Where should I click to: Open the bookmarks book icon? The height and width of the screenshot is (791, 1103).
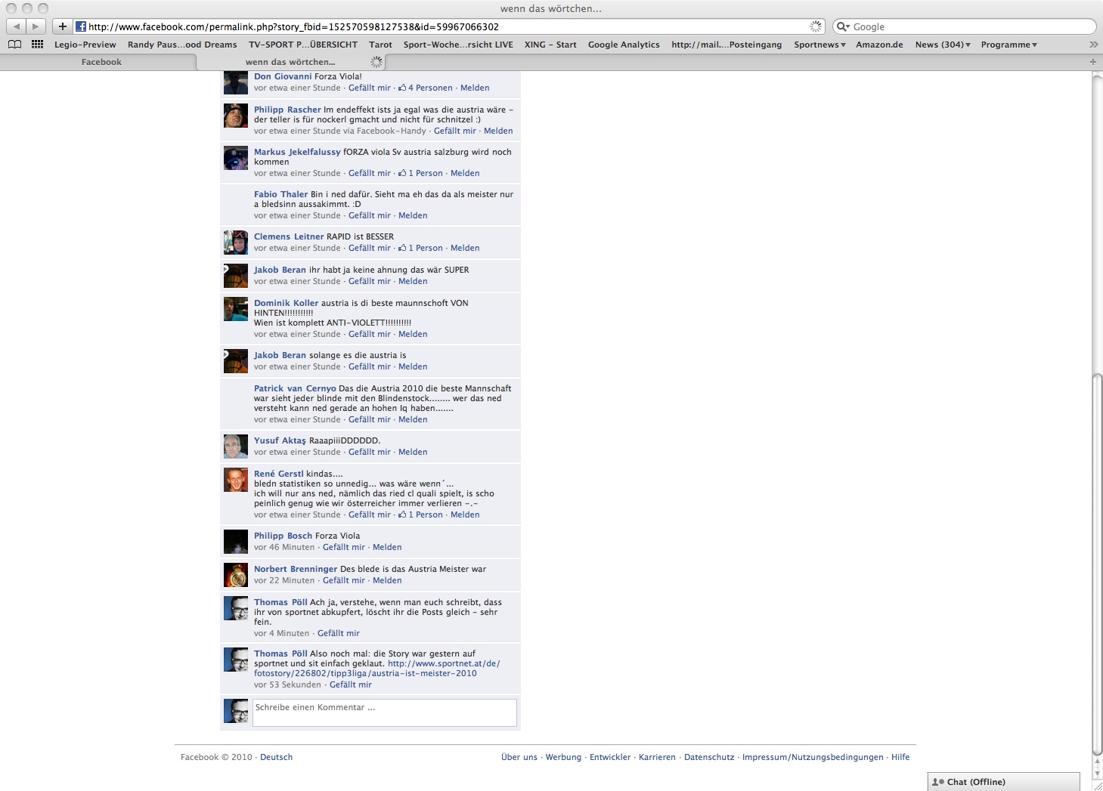point(14,45)
